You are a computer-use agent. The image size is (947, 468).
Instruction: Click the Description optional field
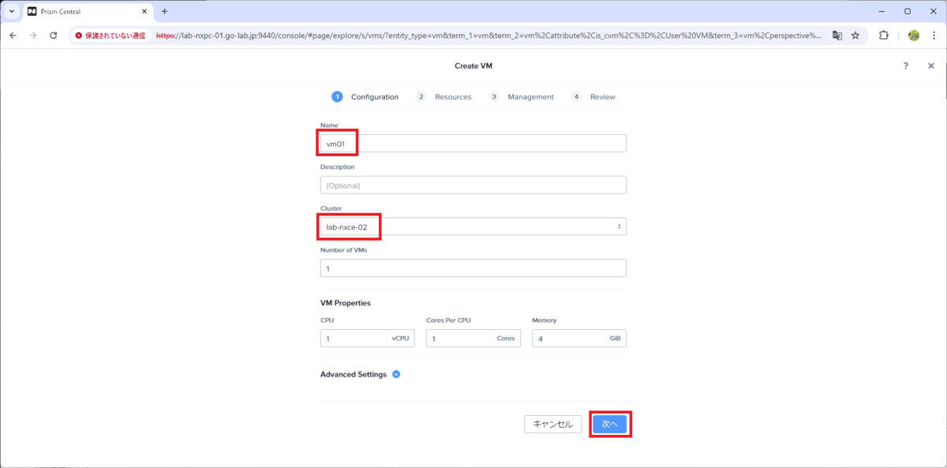coord(473,185)
